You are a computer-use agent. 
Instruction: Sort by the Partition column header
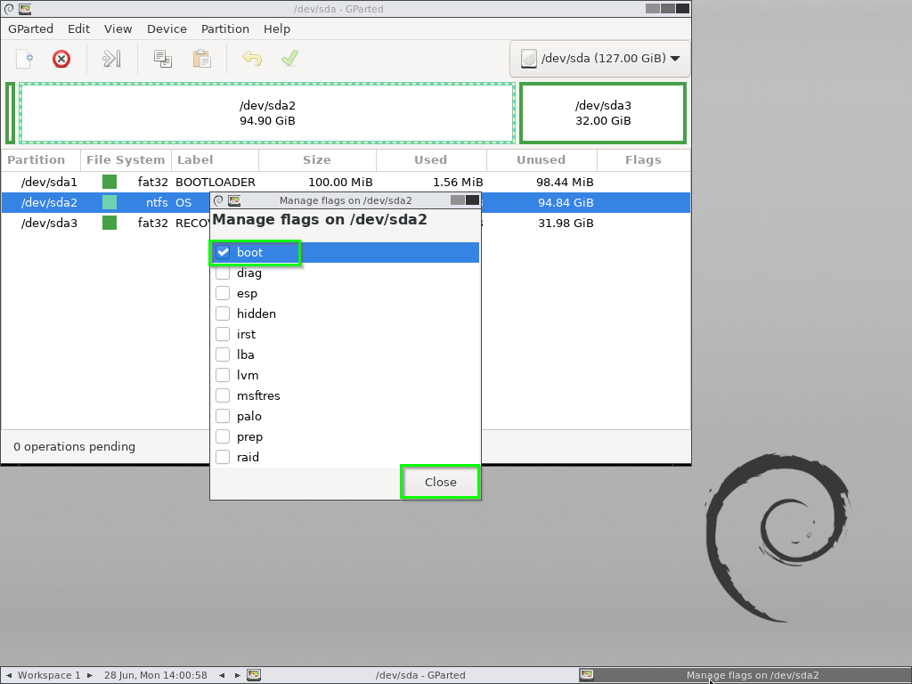tap(41, 160)
